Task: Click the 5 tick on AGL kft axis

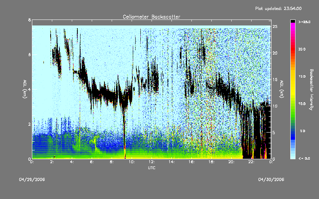Action: point(274,133)
